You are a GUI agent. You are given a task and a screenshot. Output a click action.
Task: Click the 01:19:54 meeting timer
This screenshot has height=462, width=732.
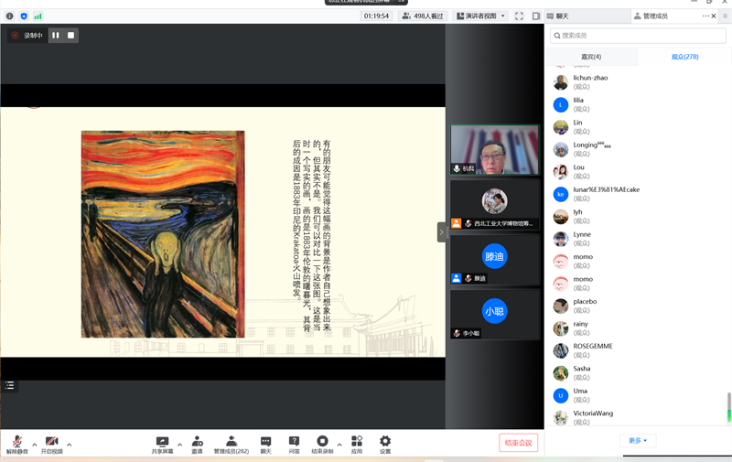pyautogui.click(x=376, y=16)
